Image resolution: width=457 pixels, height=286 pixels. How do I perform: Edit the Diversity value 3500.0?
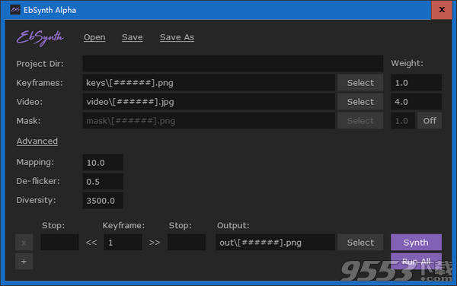pyautogui.click(x=103, y=201)
